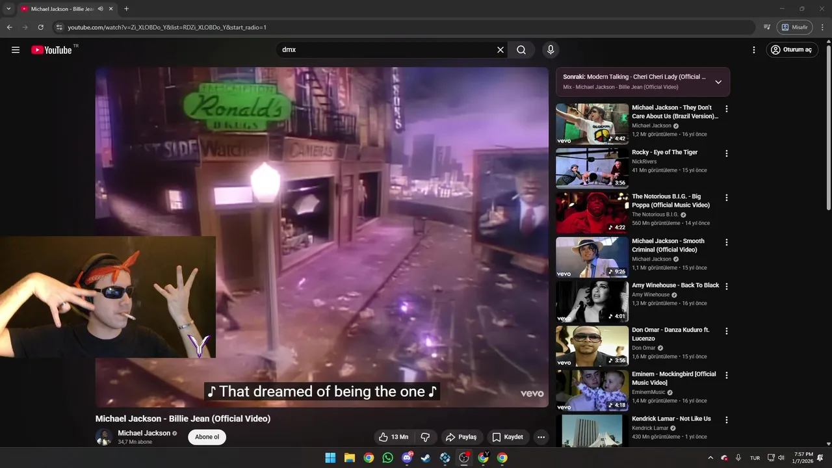832x468 pixels.
Task: Open more actions ellipsis below video
Action: (x=541, y=437)
